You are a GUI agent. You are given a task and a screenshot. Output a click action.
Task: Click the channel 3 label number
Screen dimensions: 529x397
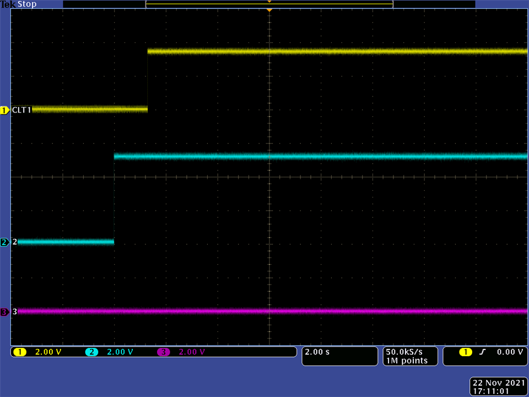pos(14,312)
